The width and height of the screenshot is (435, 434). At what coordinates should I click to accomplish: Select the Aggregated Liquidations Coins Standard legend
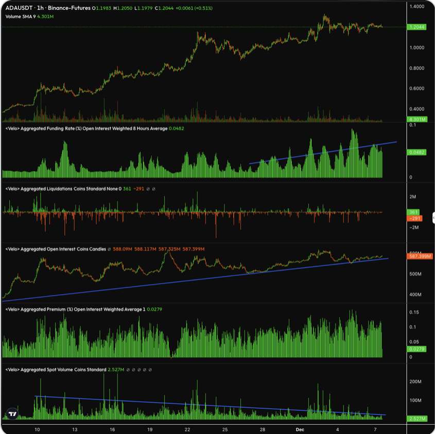click(63, 189)
